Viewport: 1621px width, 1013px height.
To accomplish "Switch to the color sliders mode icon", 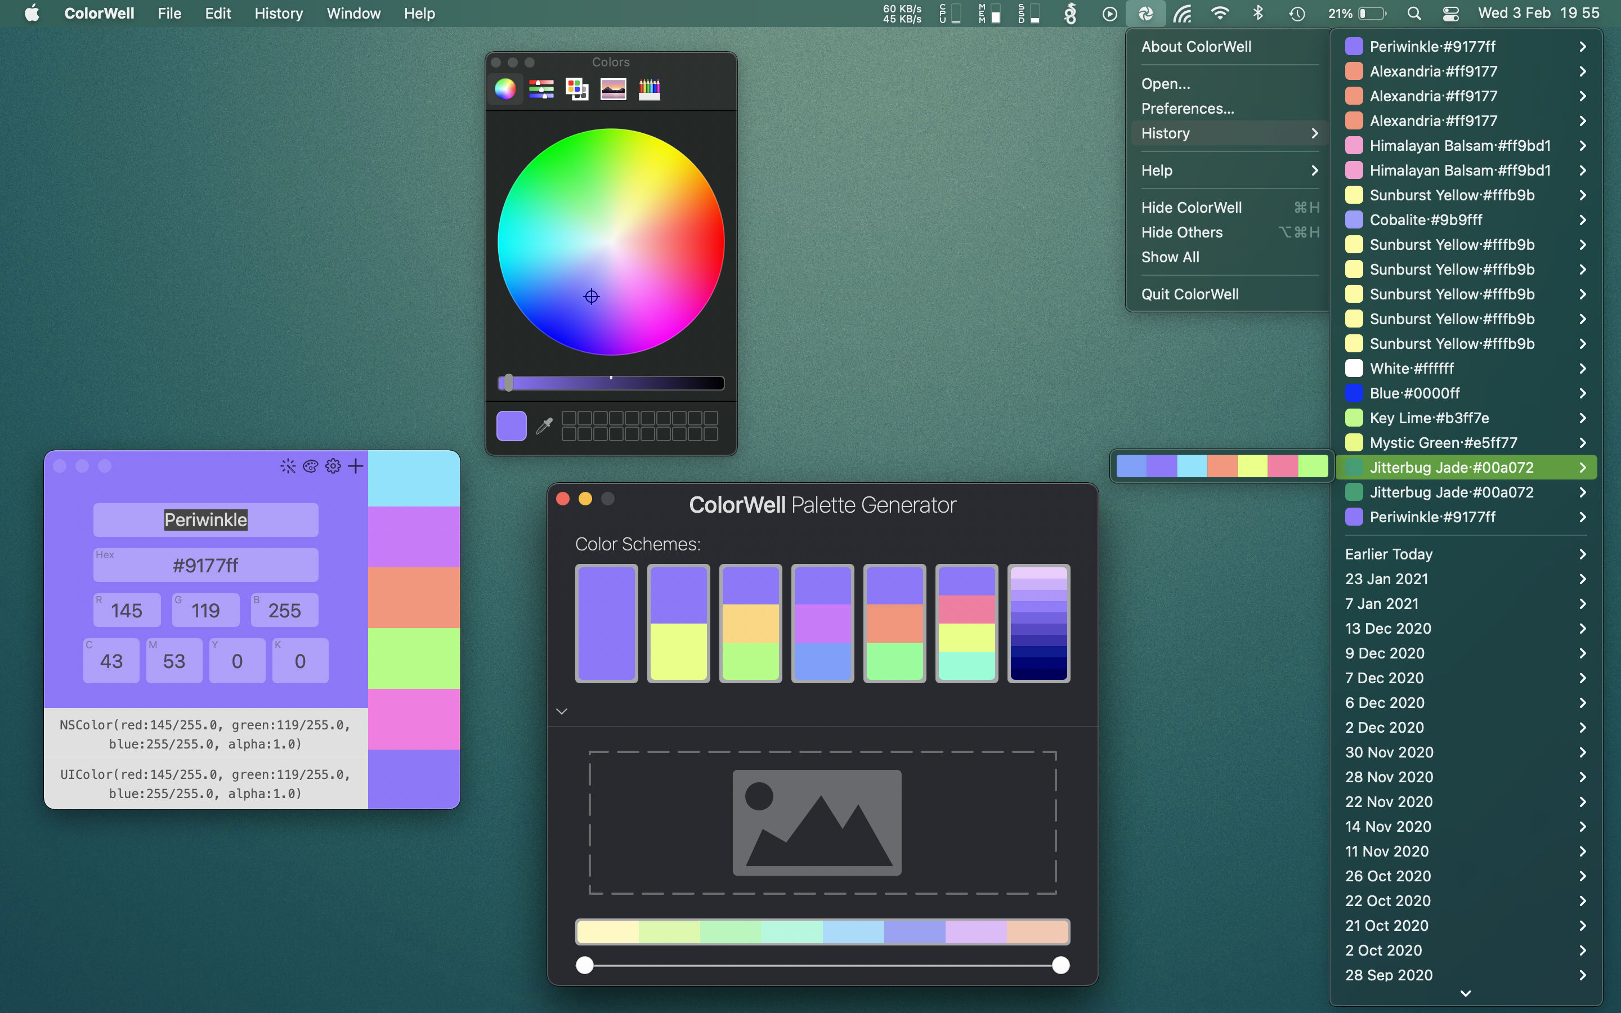I will click(x=540, y=88).
